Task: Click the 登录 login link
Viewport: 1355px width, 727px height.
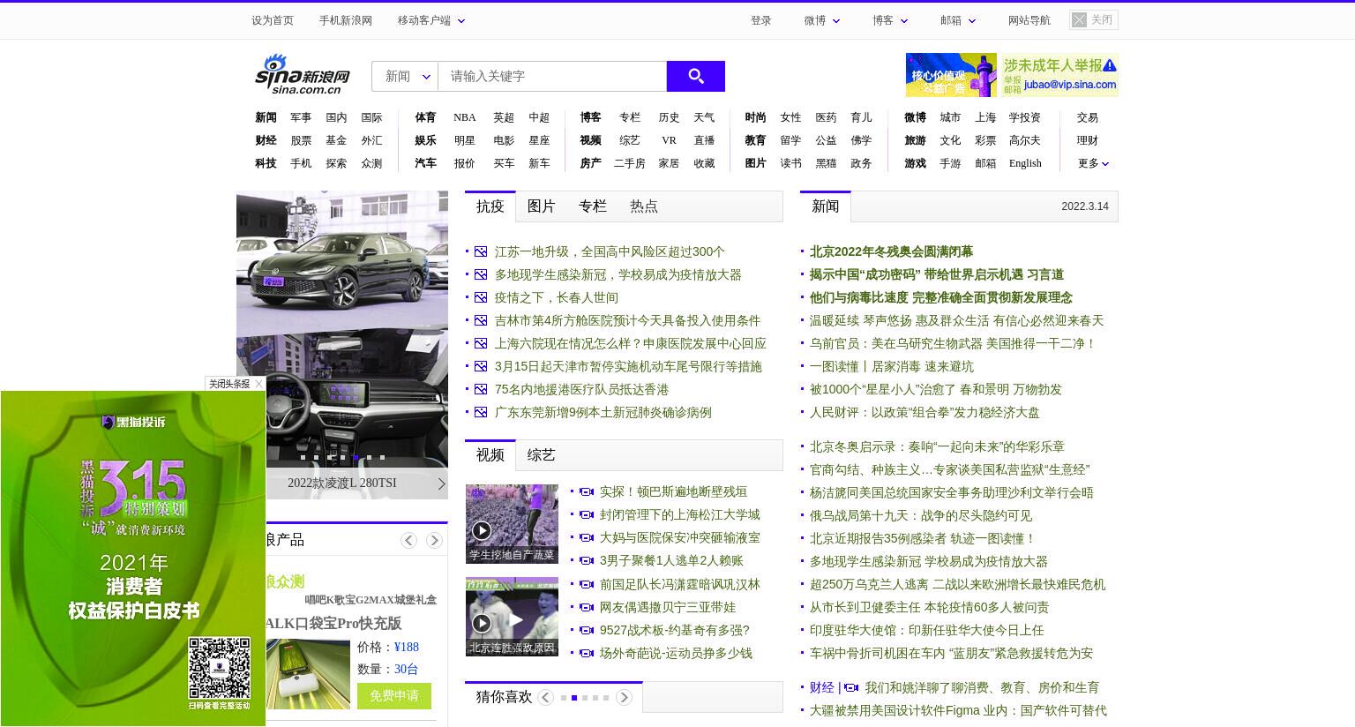Action: click(x=761, y=20)
